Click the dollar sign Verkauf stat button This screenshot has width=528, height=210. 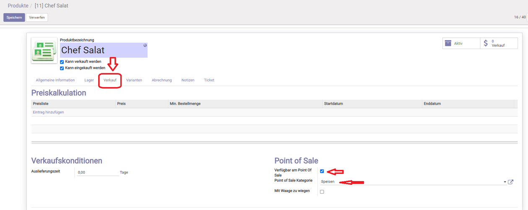pyautogui.click(x=499, y=44)
